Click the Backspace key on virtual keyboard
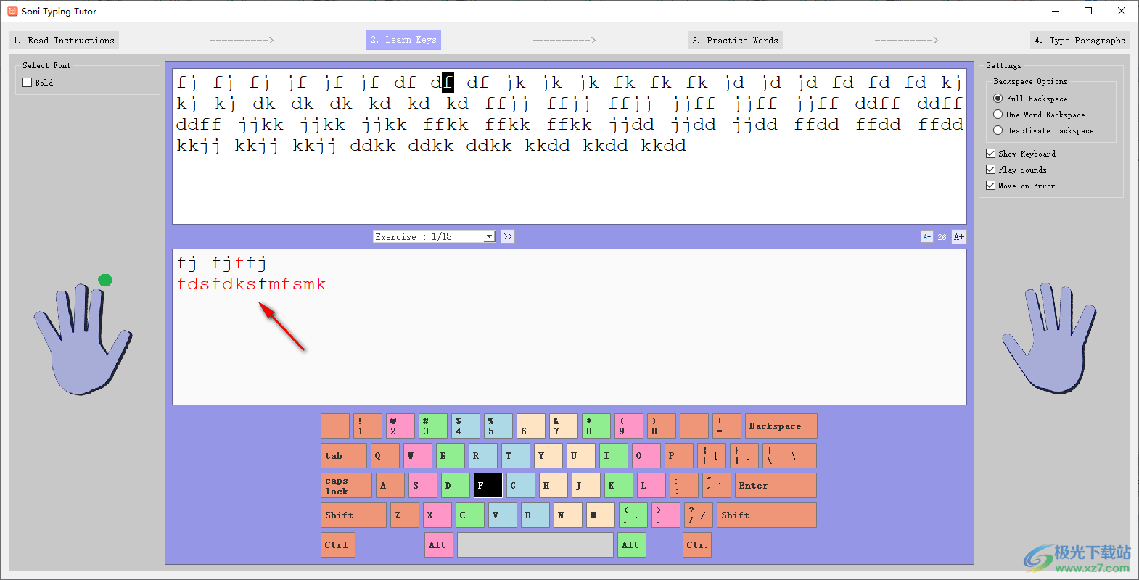 tap(781, 426)
